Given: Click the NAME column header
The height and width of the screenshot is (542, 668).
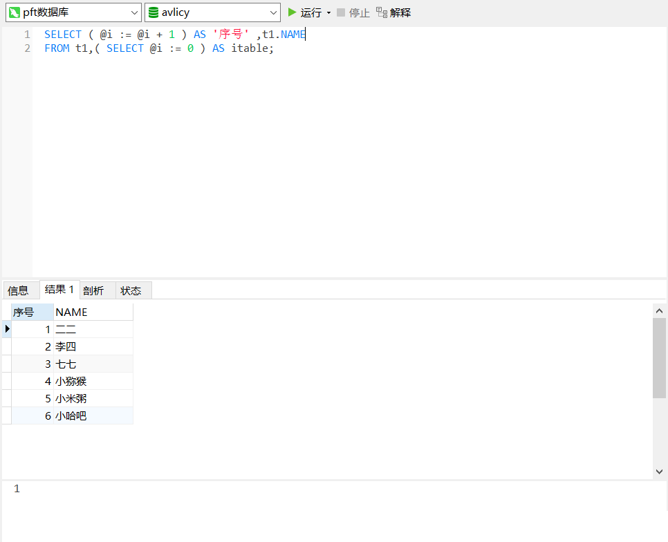Looking at the screenshot, I should pyautogui.click(x=71, y=312).
